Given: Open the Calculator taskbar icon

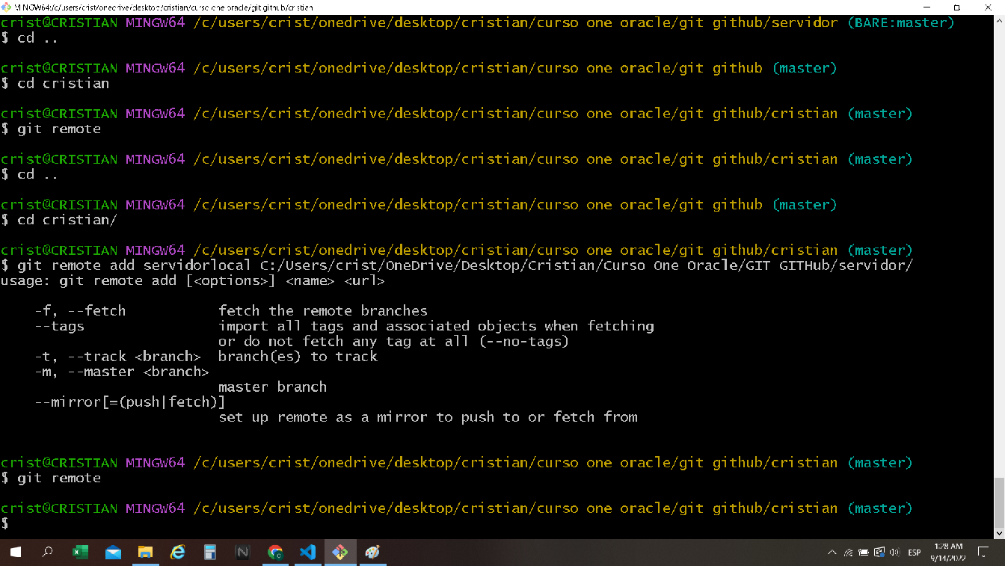Looking at the screenshot, I should pyautogui.click(x=210, y=553).
